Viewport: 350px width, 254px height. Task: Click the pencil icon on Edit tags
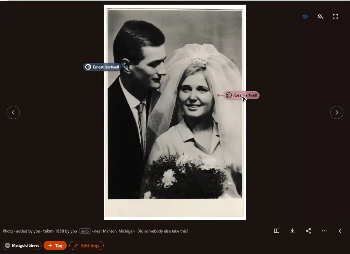76,245
